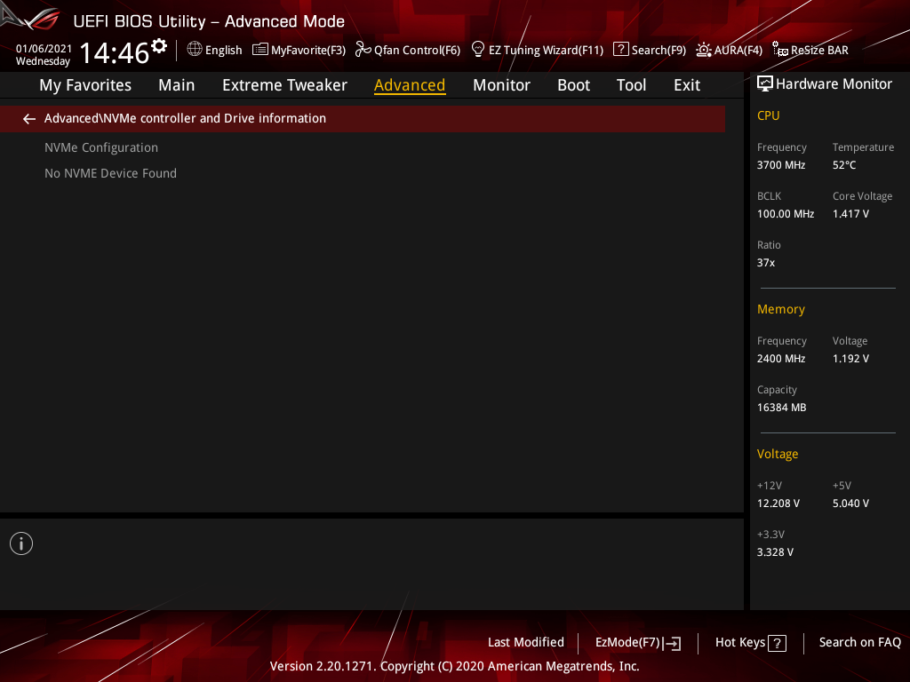The image size is (910, 682).
Task: Click 'No NVME Device Found' text
Action: point(110,173)
